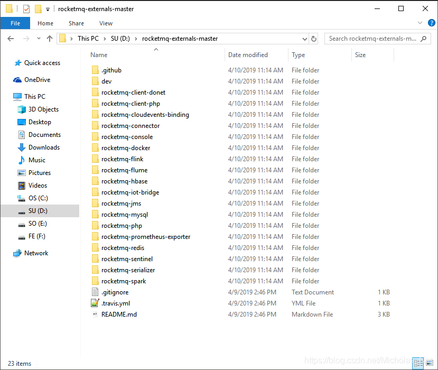Click the rocketmq-docker folder icon
The height and width of the screenshot is (370, 438).
click(95, 148)
